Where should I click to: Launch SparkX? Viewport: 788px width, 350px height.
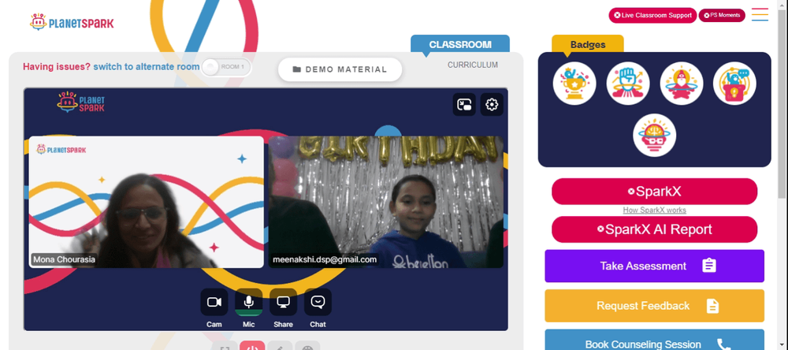654,192
